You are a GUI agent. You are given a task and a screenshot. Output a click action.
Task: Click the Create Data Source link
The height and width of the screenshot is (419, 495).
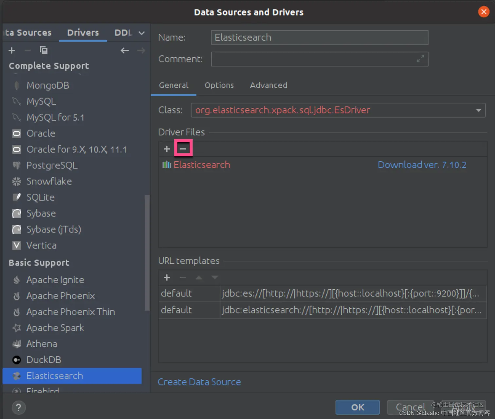(x=199, y=382)
